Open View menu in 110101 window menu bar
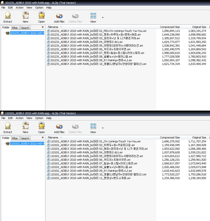Image resolution: width=210 pixels, height=221 pixels. pyautogui.click(x=29, y=118)
